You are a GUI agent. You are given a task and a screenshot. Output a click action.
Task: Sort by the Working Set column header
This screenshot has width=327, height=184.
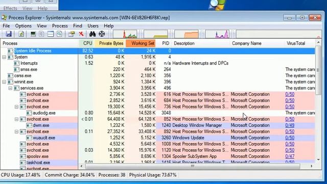pyautogui.click(x=141, y=43)
